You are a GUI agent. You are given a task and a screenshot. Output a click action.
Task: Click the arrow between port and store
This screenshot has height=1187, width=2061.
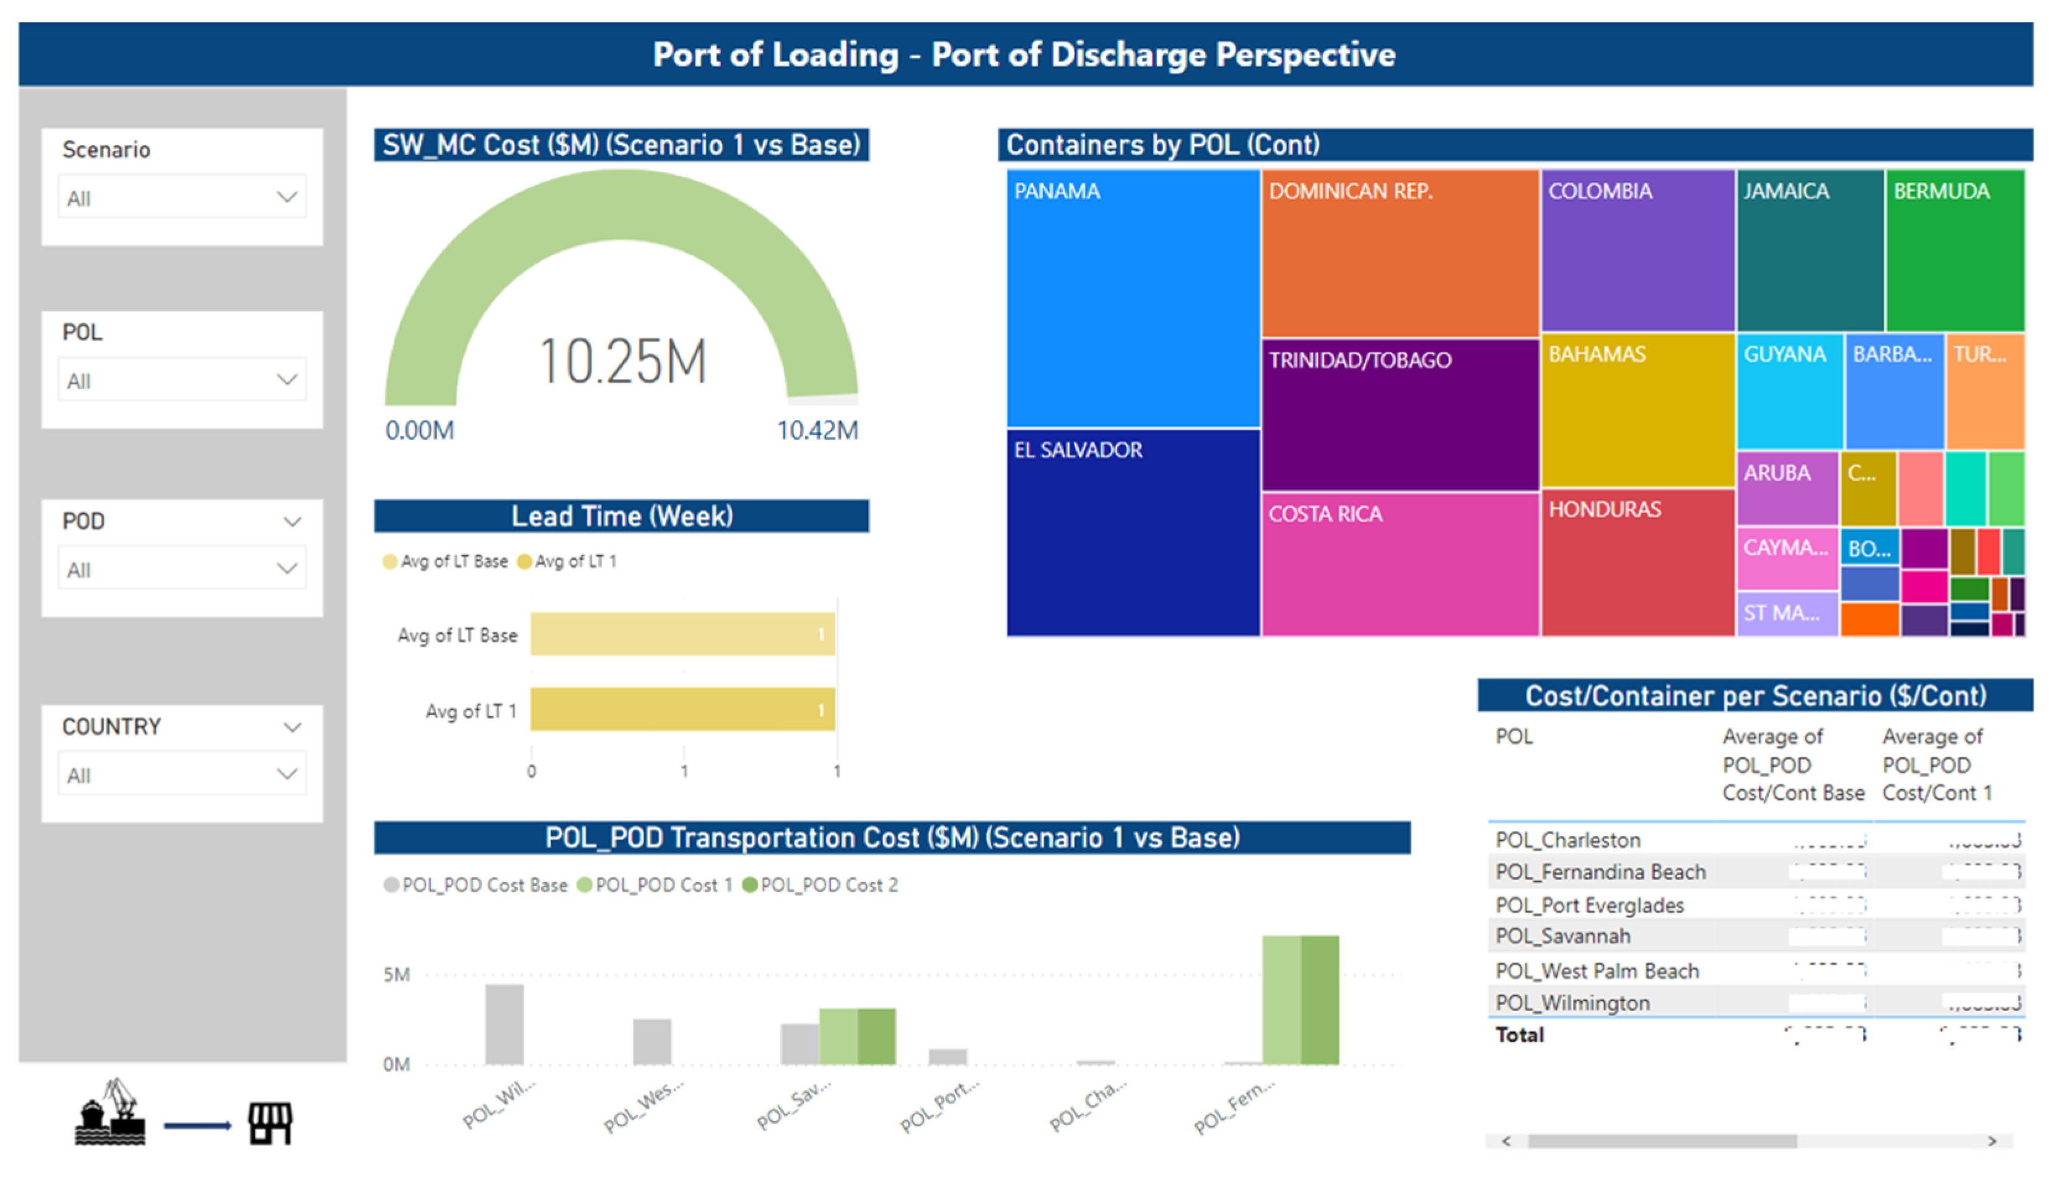point(198,1126)
